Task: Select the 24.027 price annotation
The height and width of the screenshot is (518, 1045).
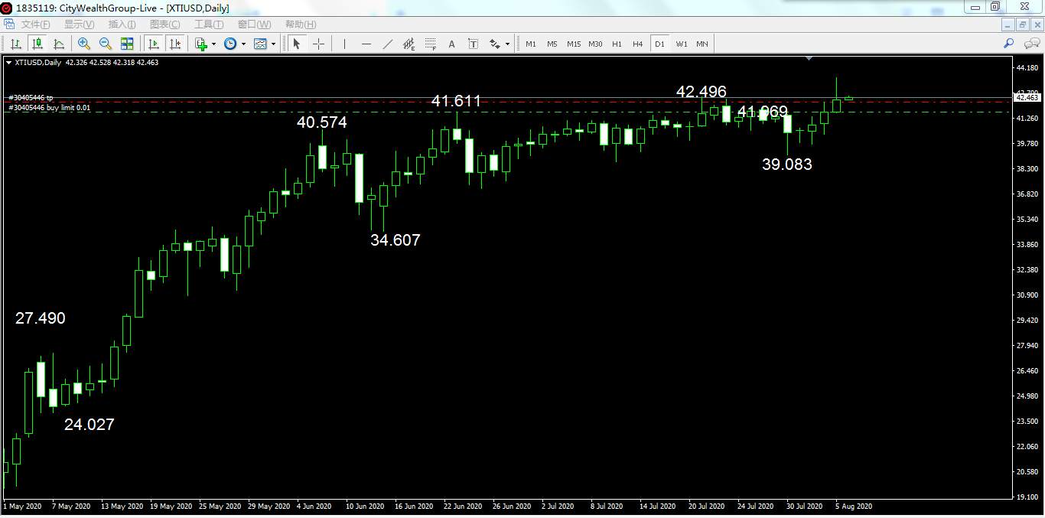Action: coord(90,425)
